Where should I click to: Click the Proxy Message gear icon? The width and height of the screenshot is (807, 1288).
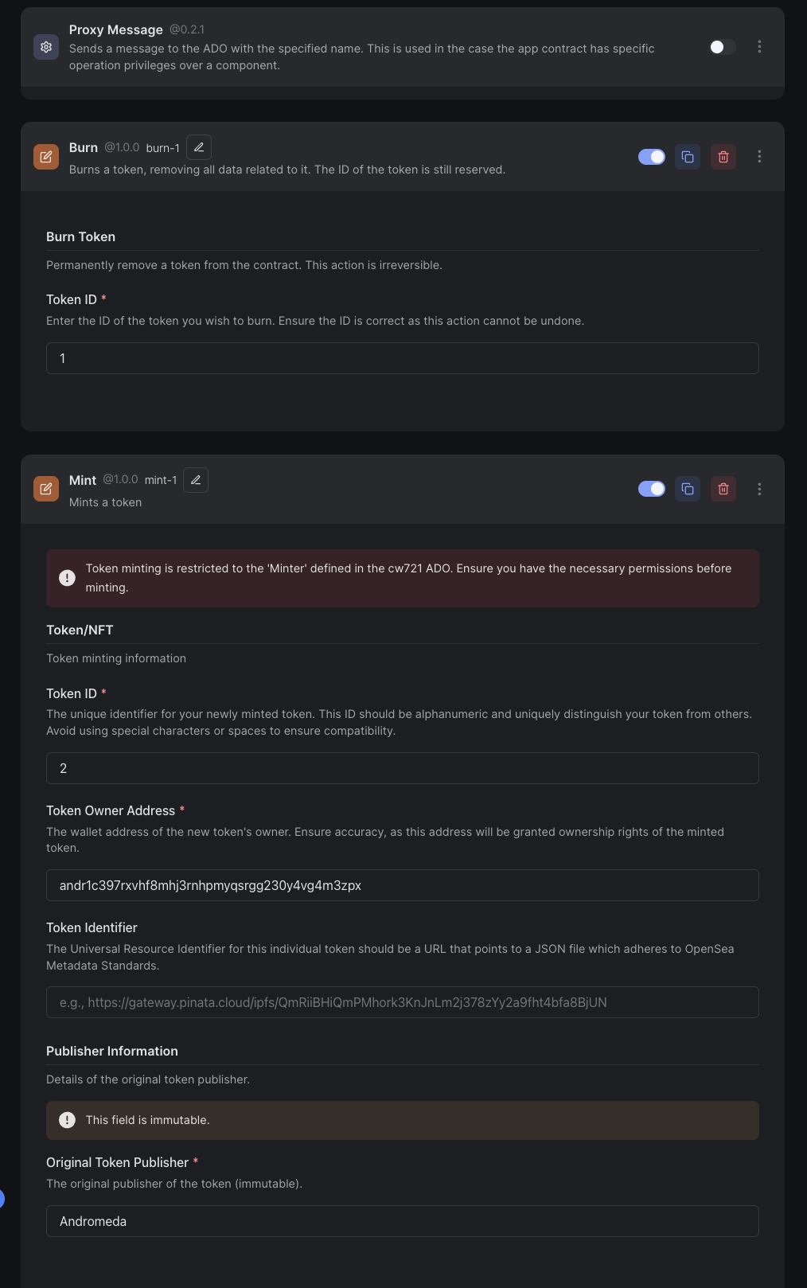point(46,47)
